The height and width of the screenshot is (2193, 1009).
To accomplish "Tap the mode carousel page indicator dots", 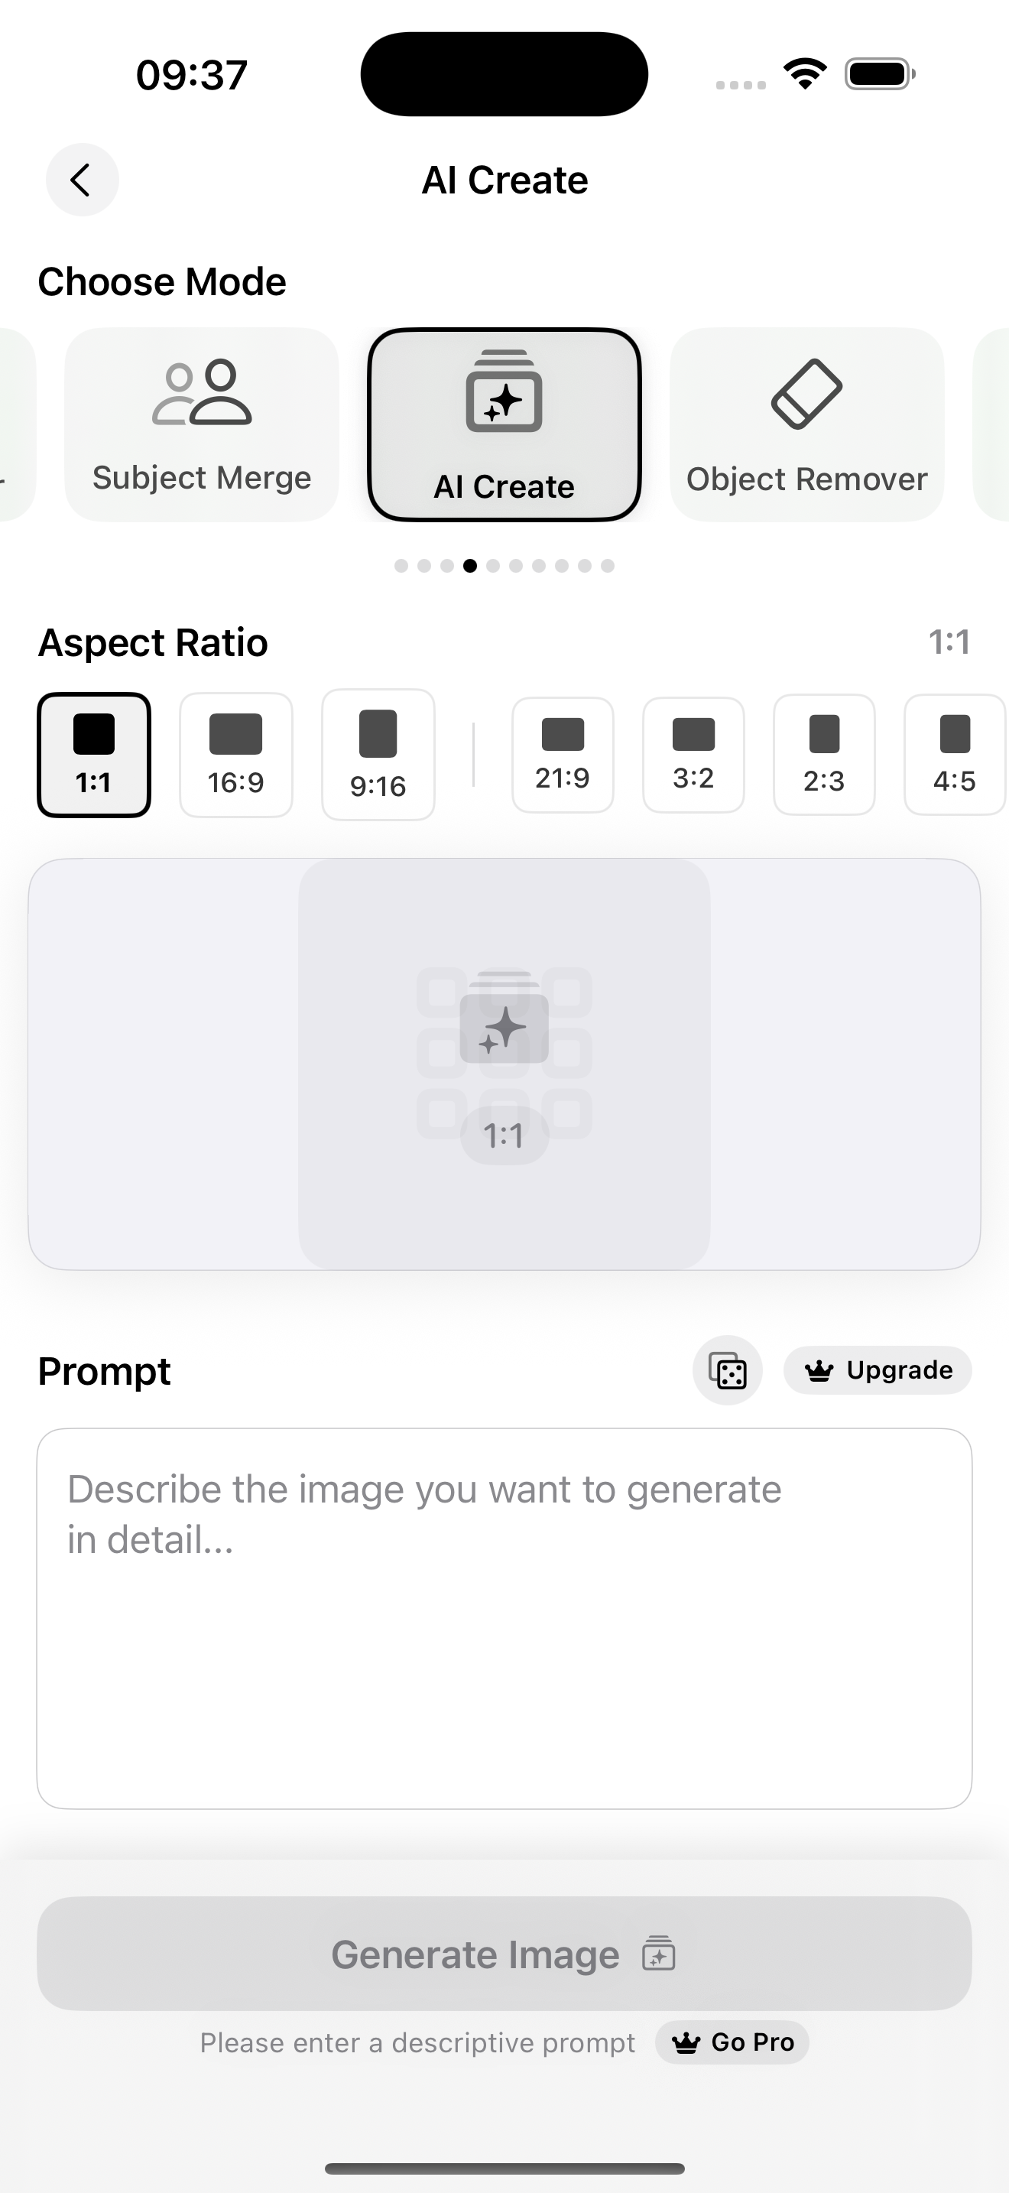I will click(504, 565).
